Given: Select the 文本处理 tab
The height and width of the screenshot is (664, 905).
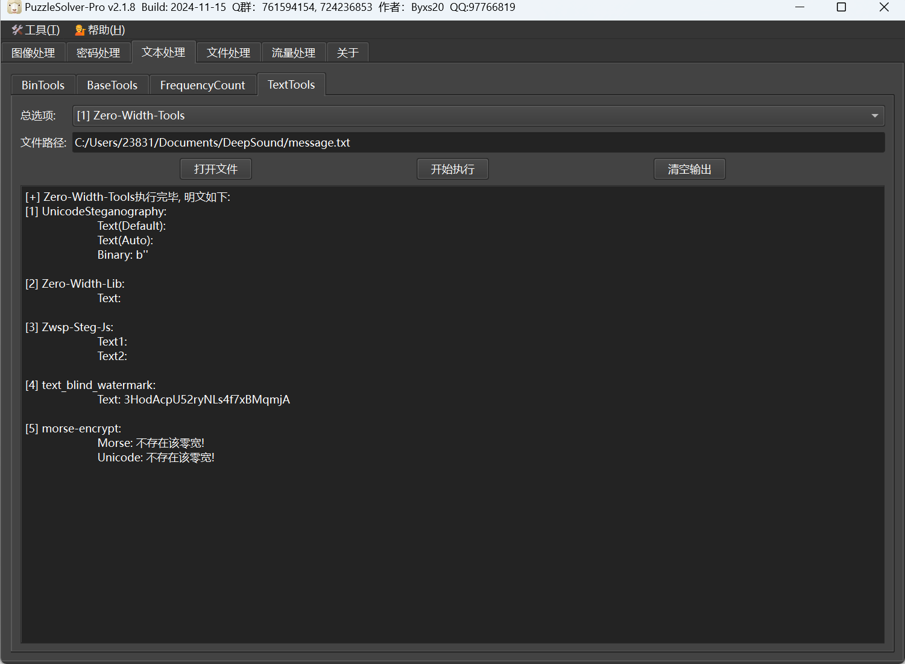Looking at the screenshot, I should click(163, 52).
